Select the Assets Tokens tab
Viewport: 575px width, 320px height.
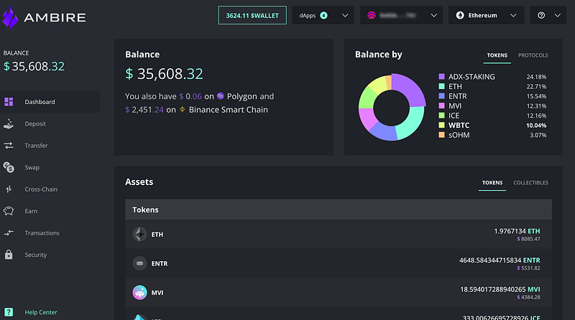click(492, 183)
